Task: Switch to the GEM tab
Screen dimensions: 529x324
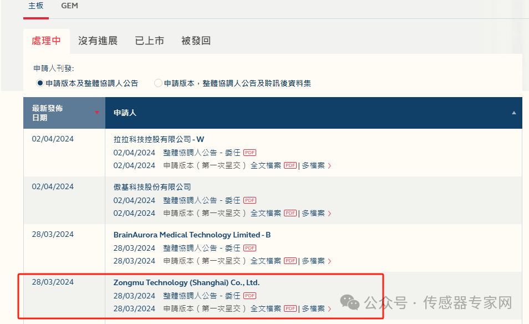Action: click(69, 6)
